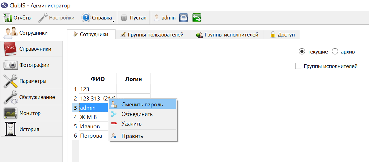The width and height of the screenshot is (369, 162).
Task: Open the Справка help question-mark icon
Action: click(x=86, y=18)
